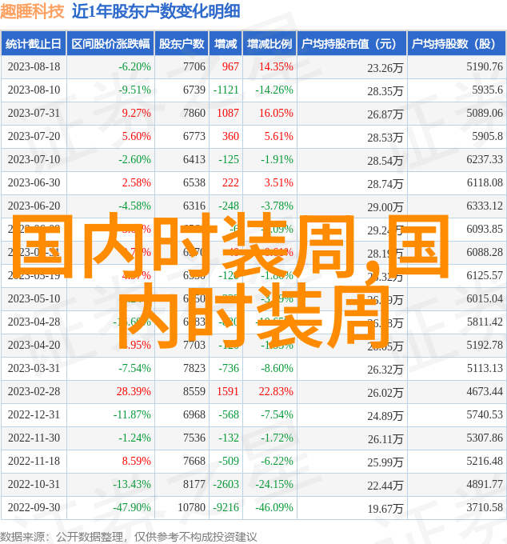Select the red price change value 9.27%

[x=136, y=113]
